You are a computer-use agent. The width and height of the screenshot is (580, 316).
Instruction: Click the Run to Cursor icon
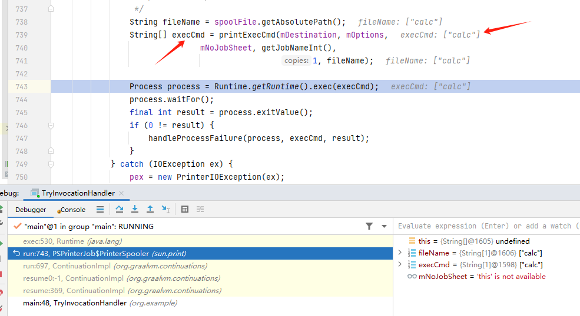(166, 209)
